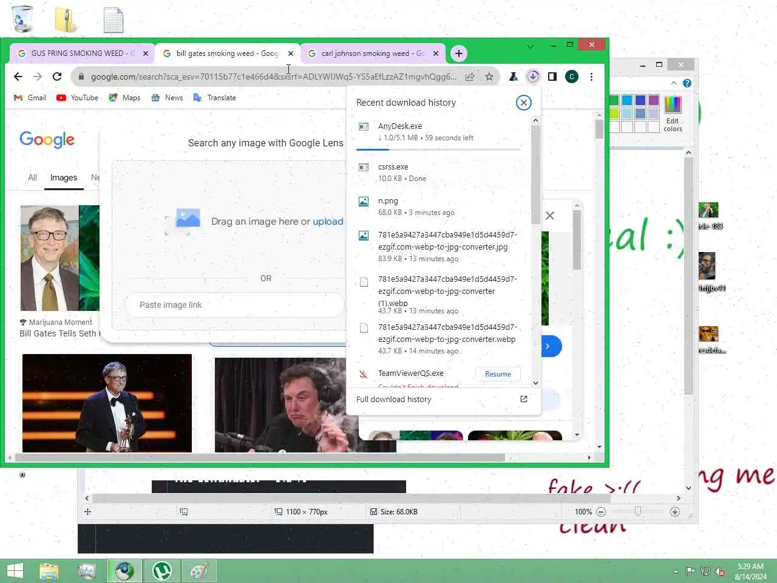Click the address bar URL field
This screenshot has width=777, height=583.
point(273,77)
